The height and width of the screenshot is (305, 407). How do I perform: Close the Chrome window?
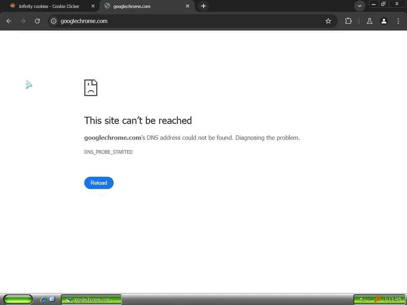[x=397, y=4]
